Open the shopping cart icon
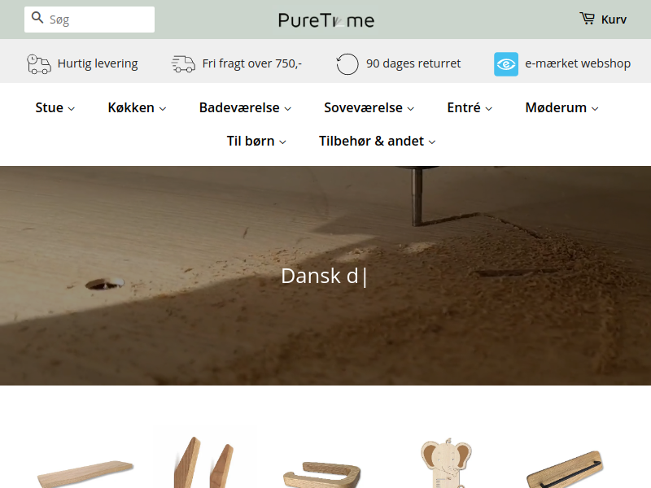Screen dimensions: 651x488 pyautogui.click(x=587, y=19)
